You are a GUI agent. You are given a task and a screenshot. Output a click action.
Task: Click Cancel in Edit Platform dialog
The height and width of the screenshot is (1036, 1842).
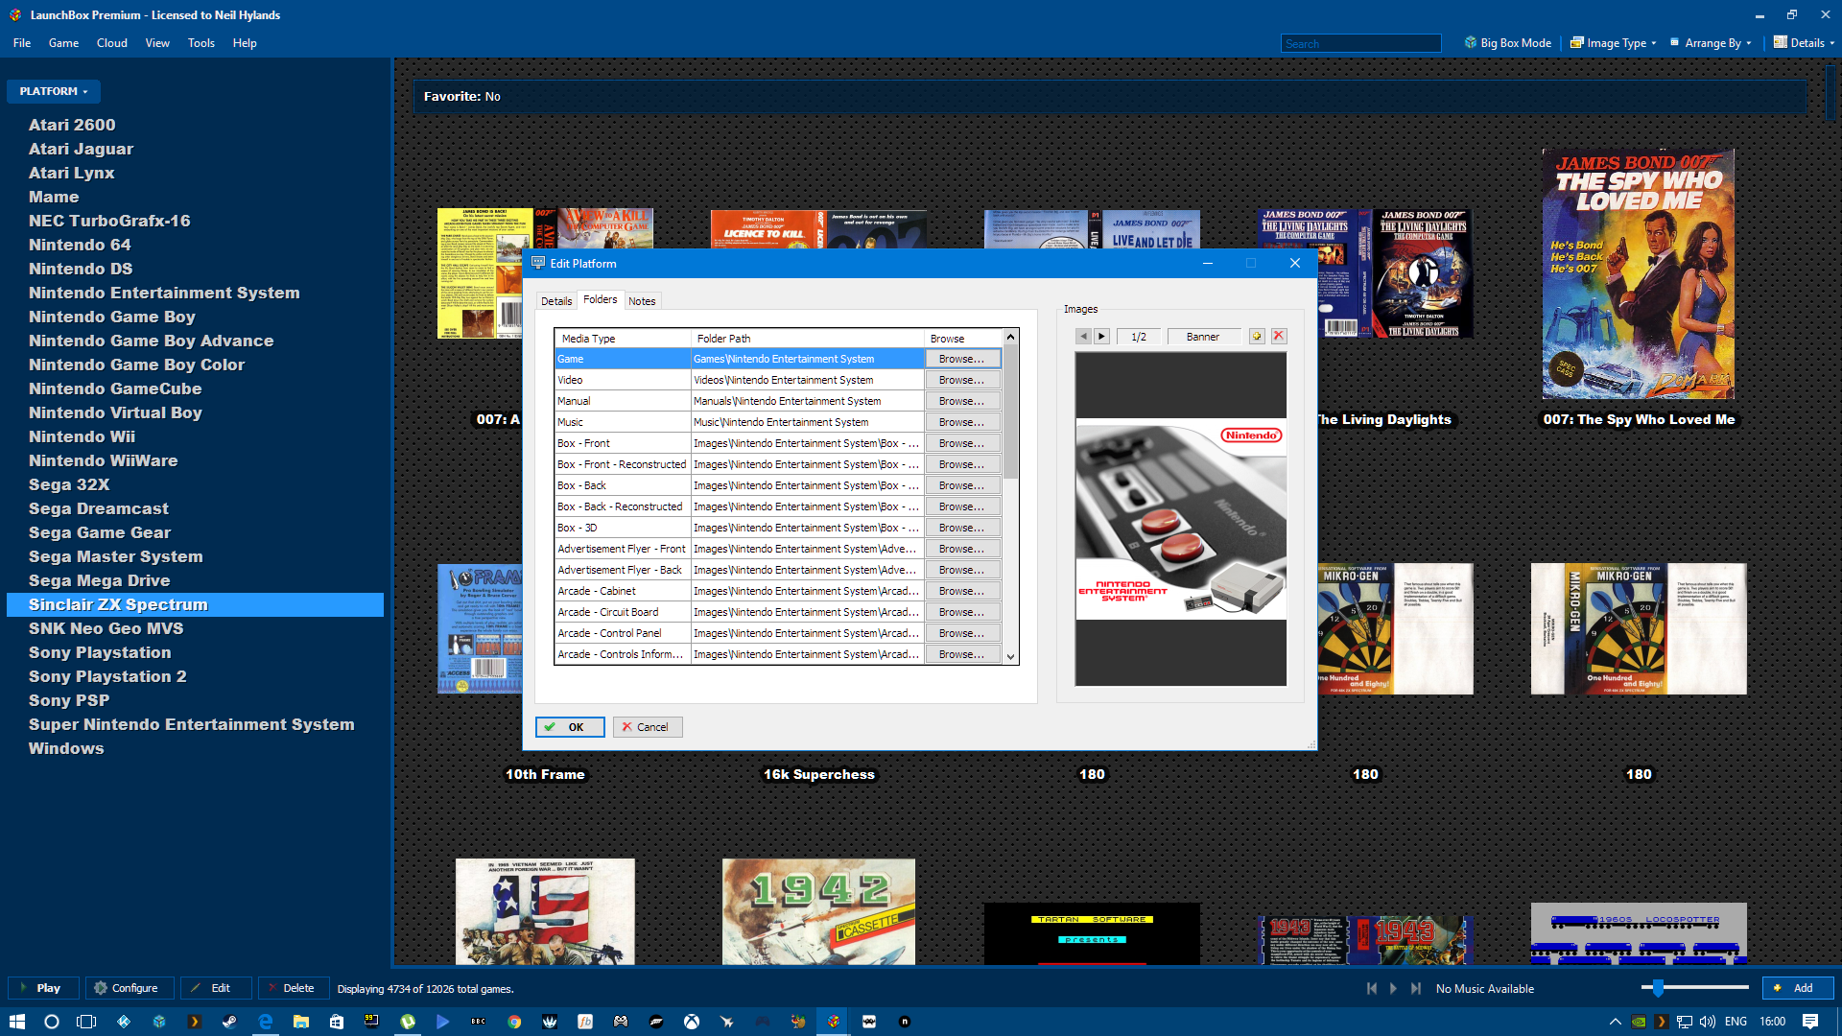(x=648, y=727)
